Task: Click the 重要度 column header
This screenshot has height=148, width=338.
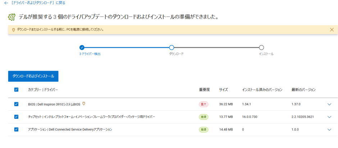Action: pos(204,90)
